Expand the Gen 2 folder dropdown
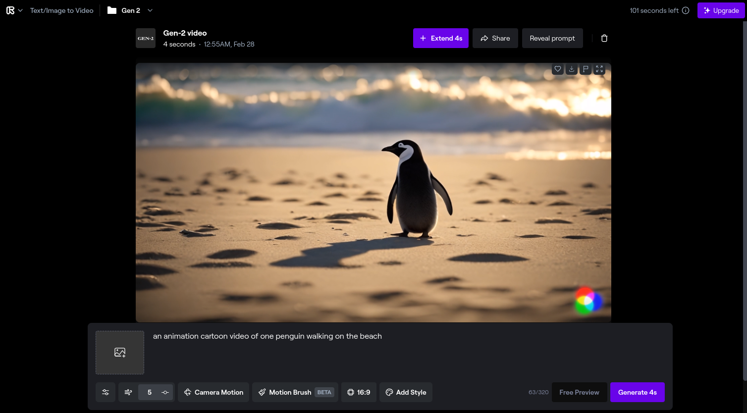Viewport: 747px width, 413px height. [150, 10]
